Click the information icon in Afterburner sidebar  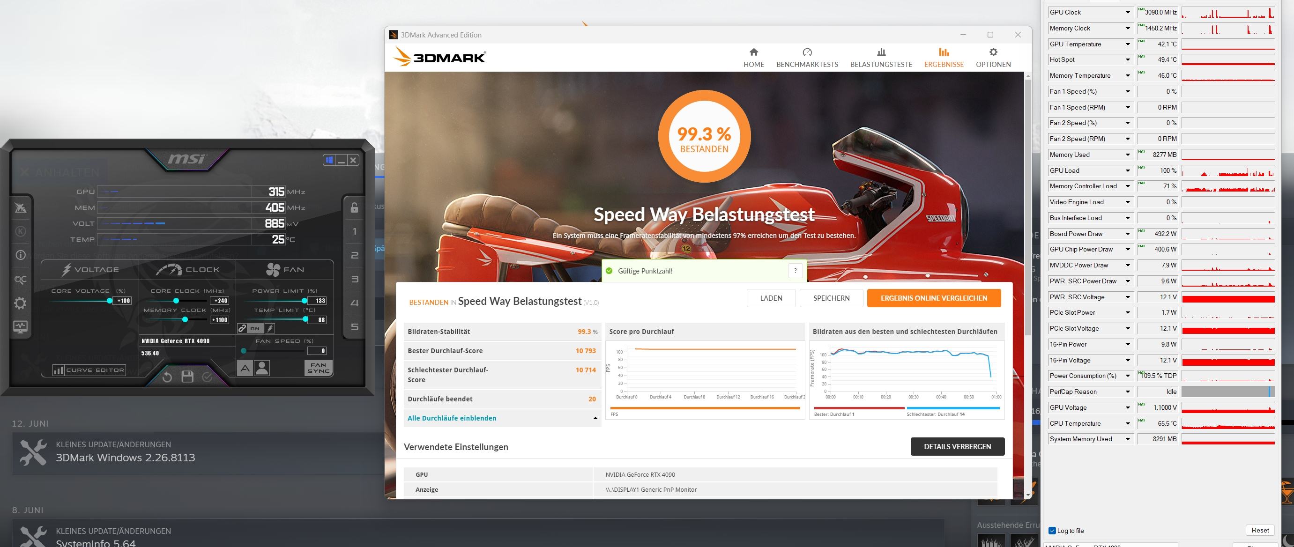[21, 255]
